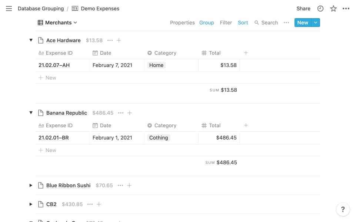Open the Sort settings
This screenshot has height=222, width=356.
click(243, 23)
